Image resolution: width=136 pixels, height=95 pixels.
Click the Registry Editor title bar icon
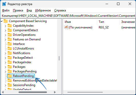[4, 4]
